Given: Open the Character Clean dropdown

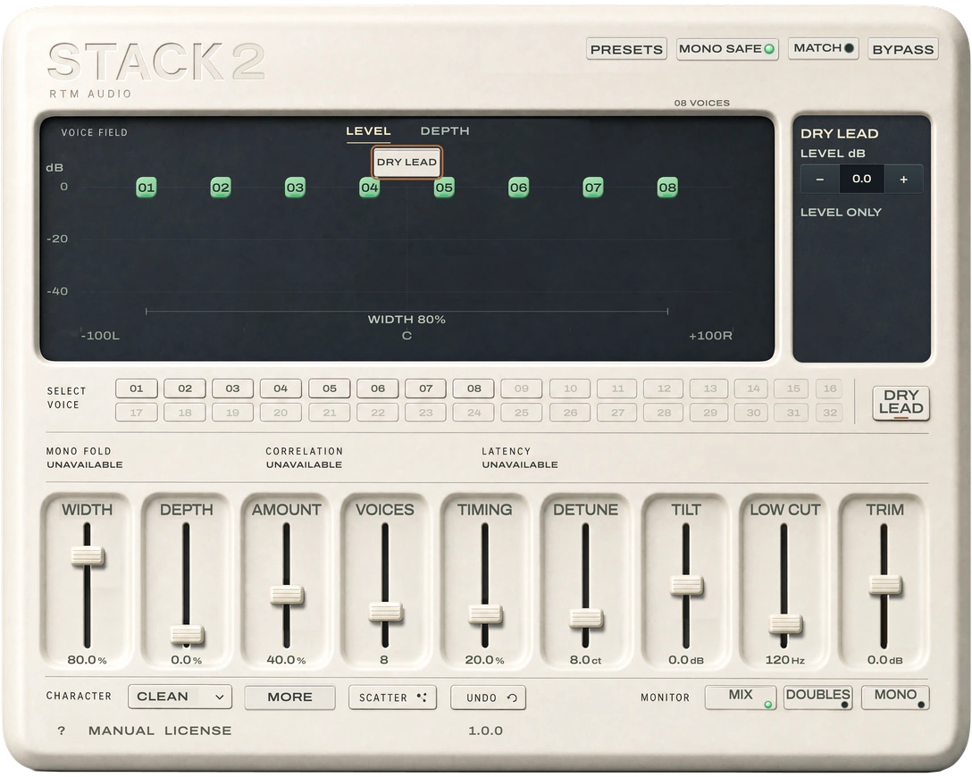Looking at the screenshot, I should [x=180, y=697].
